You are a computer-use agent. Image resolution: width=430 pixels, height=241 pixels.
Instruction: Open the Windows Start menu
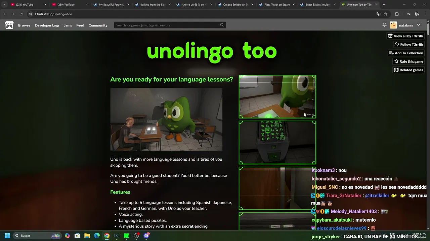[7, 236]
